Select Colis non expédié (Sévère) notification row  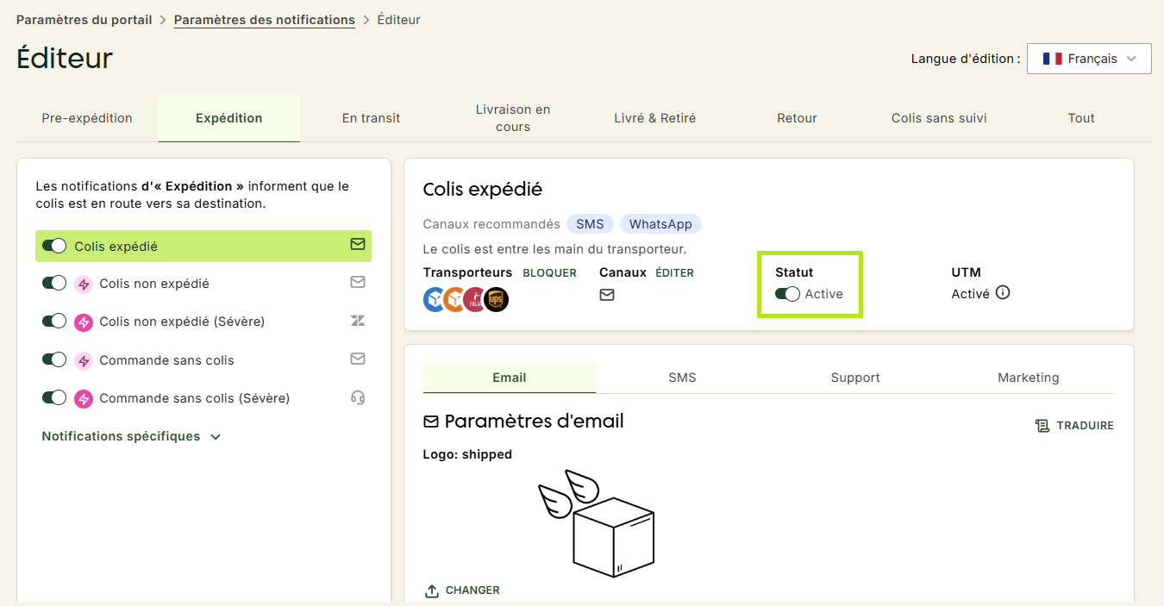(x=203, y=322)
